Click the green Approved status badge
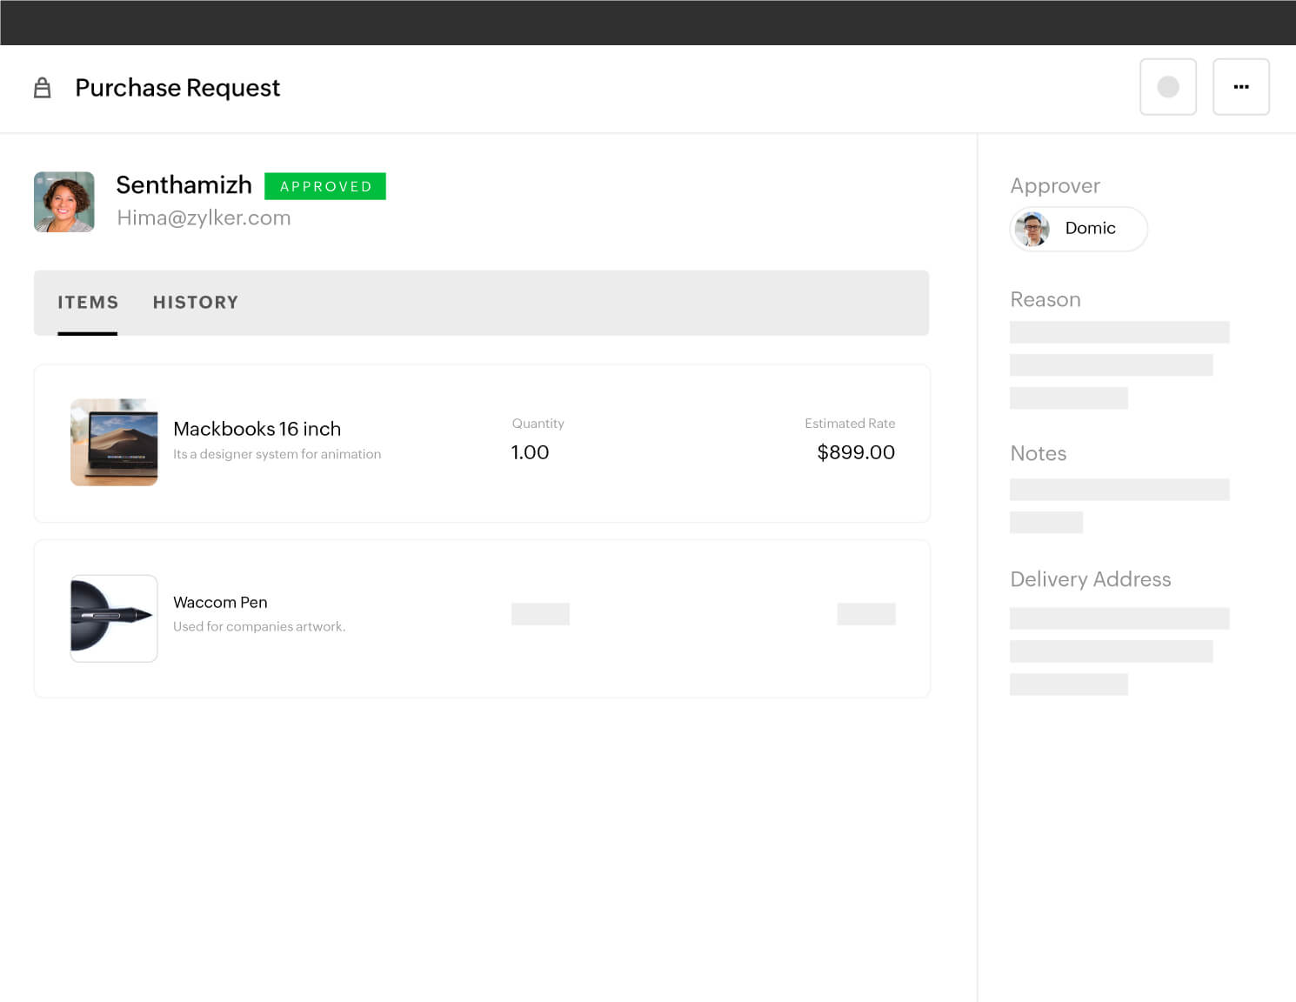Viewport: 1296px width, 1002px height. coord(325,186)
